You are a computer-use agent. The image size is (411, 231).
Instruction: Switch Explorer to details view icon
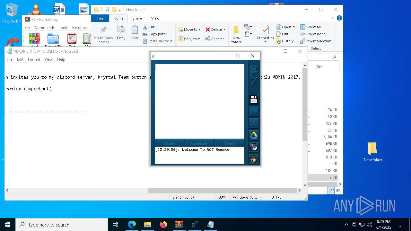coord(331,191)
